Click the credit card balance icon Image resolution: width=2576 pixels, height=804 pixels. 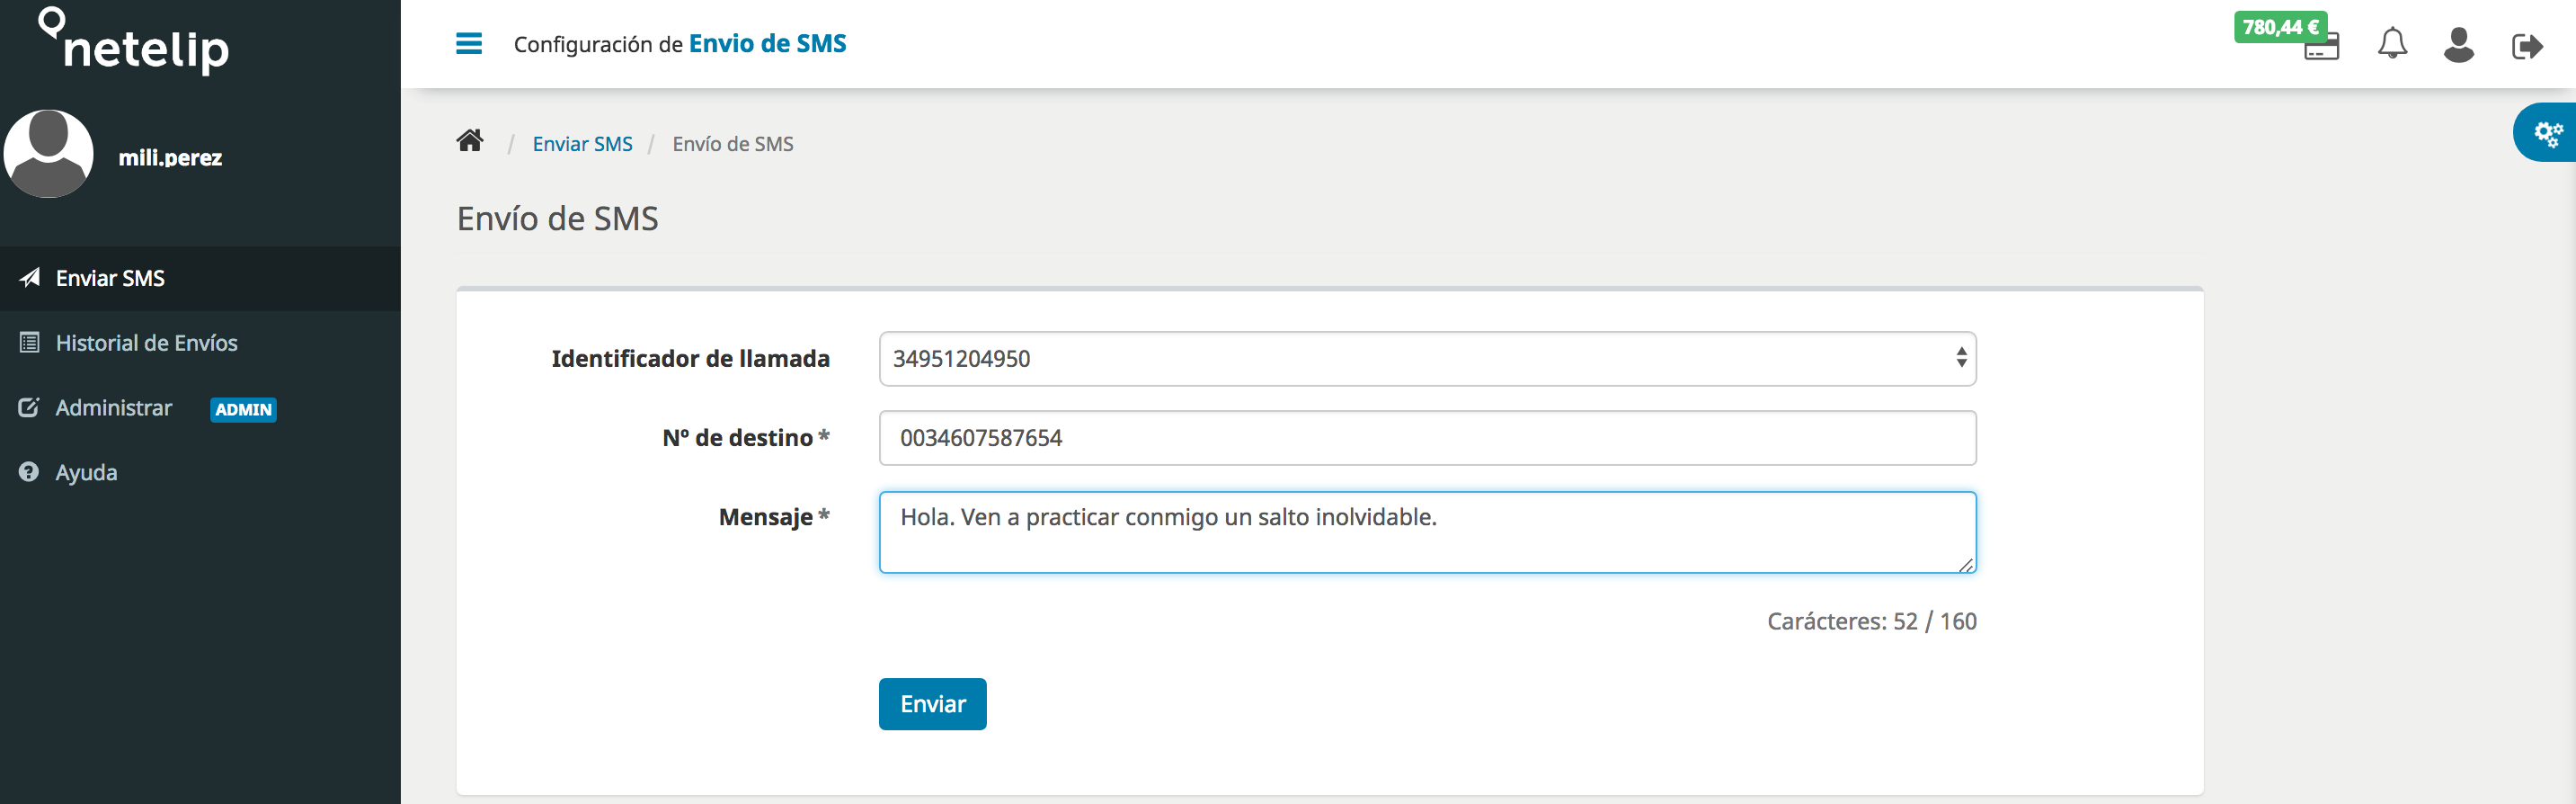(2322, 48)
